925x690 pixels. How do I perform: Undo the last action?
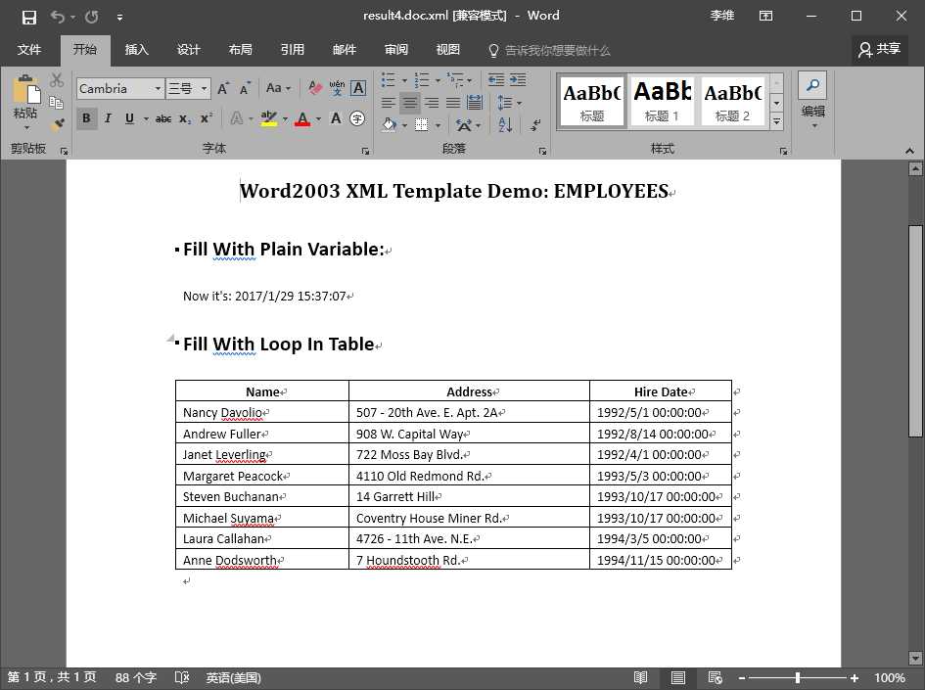click(57, 17)
